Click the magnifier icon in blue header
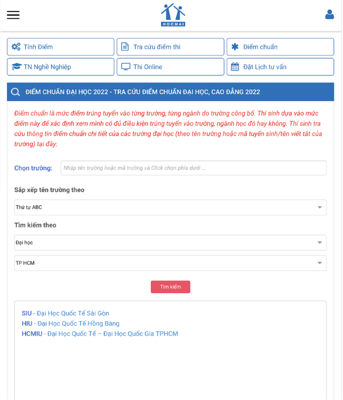The width and height of the screenshot is (343, 400). (x=15, y=92)
